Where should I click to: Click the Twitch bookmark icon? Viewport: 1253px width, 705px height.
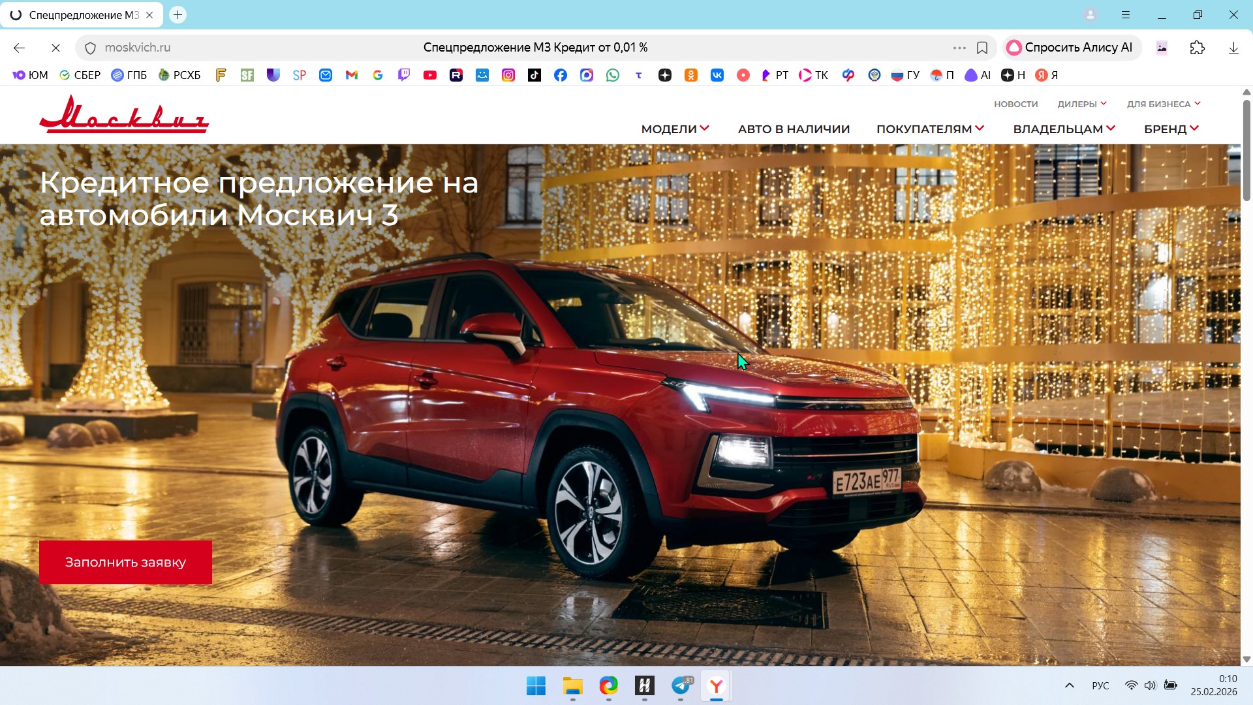click(x=404, y=75)
